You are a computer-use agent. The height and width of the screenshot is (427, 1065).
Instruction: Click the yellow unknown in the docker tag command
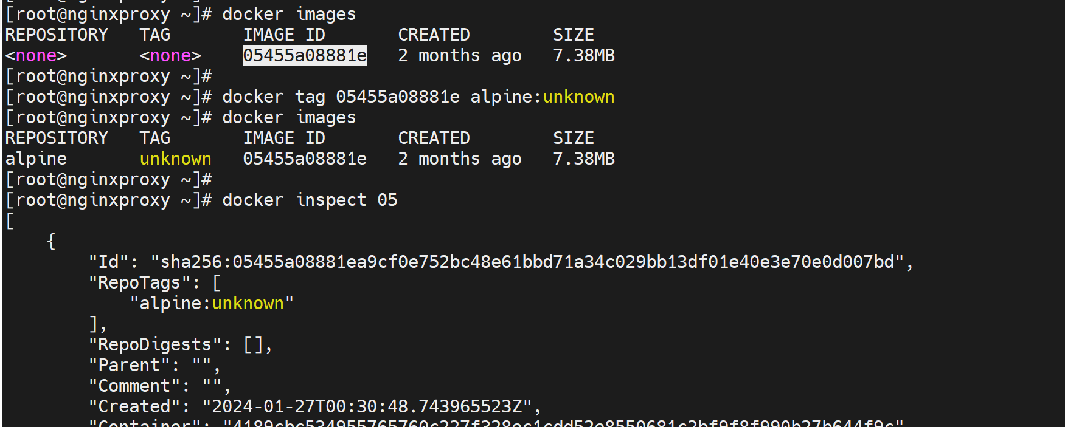pos(578,97)
